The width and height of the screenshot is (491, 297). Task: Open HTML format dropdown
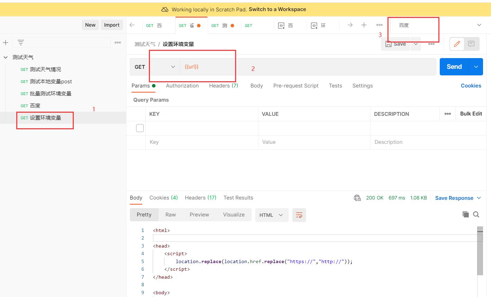pos(272,215)
